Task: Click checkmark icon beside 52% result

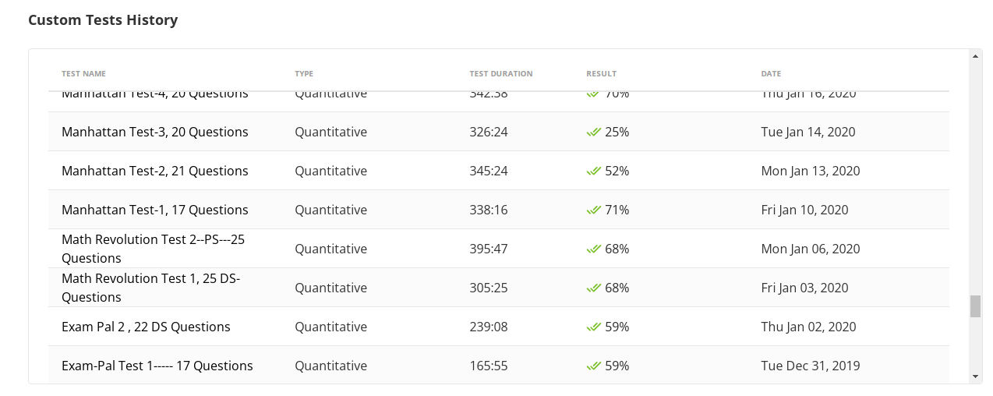Action: click(593, 171)
